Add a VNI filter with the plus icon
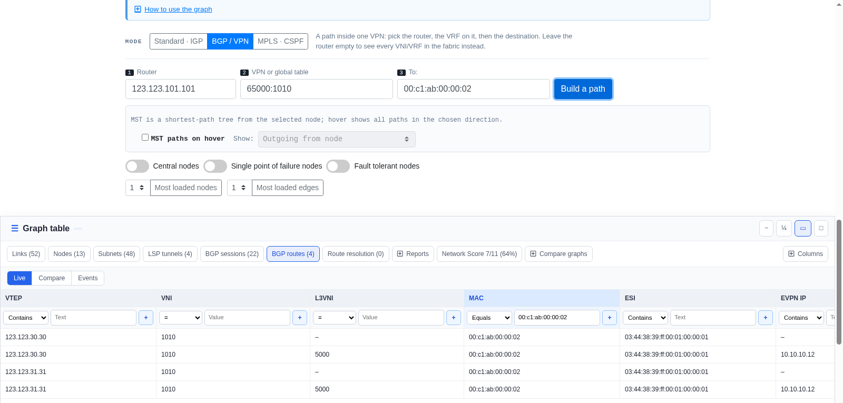843x403 pixels. click(x=300, y=318)
